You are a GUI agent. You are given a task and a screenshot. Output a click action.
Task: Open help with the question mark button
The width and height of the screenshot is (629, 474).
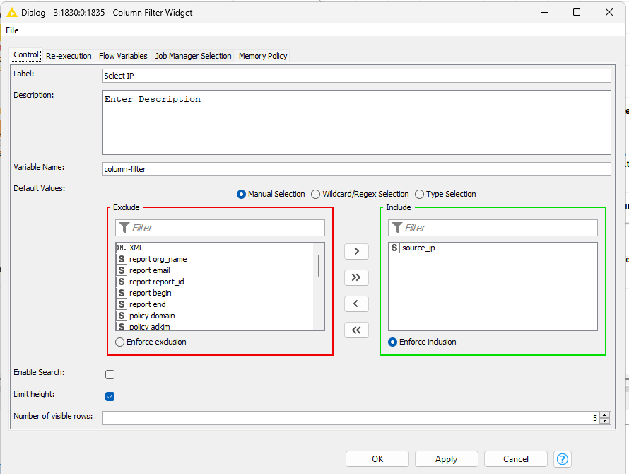click(563, 458)
